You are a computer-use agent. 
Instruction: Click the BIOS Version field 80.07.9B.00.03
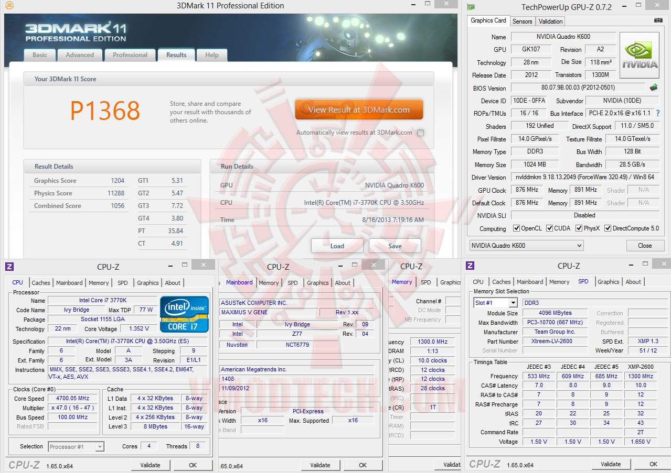pyautogui.click(x=578, y=87)
